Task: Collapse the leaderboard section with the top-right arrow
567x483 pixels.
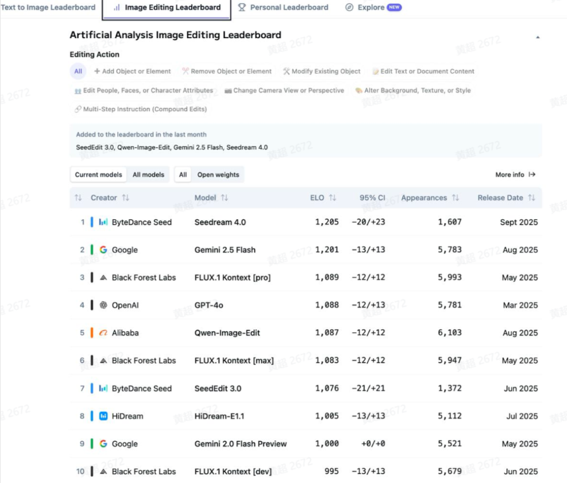Action: click(x=537, y=38)
